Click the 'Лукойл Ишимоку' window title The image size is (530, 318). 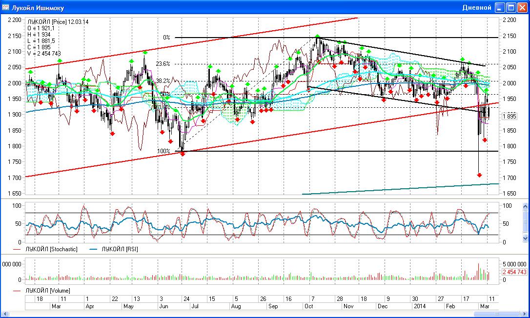(38, 8)
